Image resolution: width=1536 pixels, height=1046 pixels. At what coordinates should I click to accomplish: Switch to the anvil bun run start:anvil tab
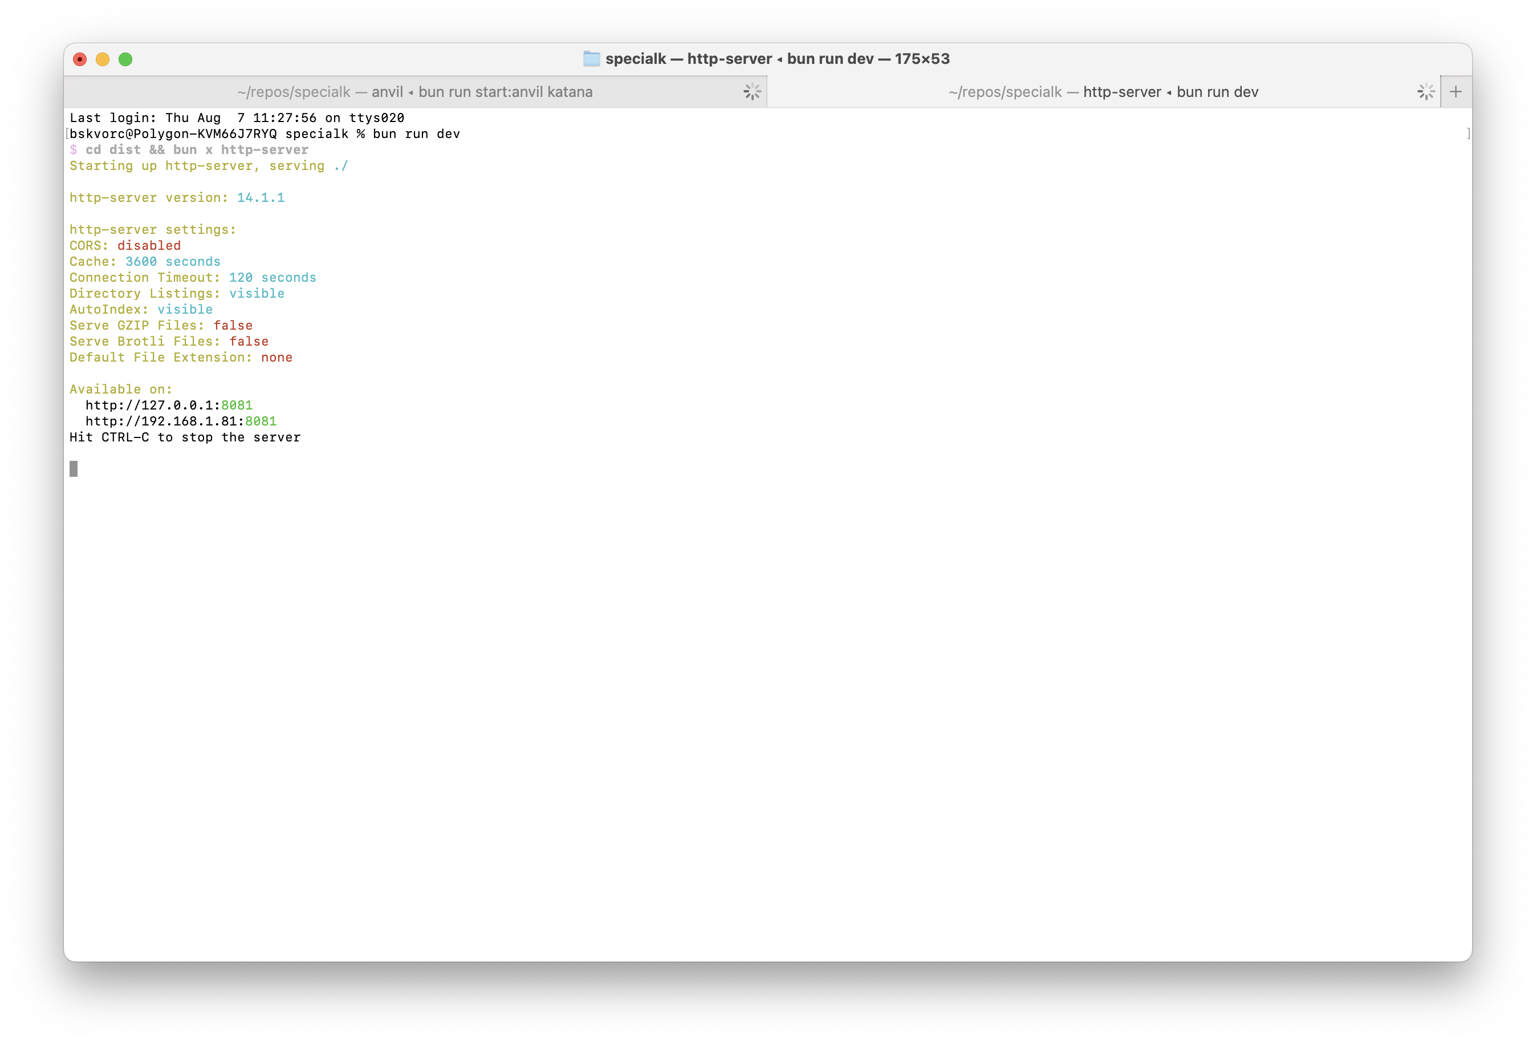pyautogui.click(x=415, y=92)
